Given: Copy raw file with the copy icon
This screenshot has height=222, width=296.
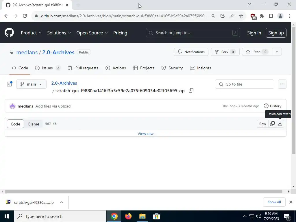Looking at the screenshot, I should pos(272,124).
